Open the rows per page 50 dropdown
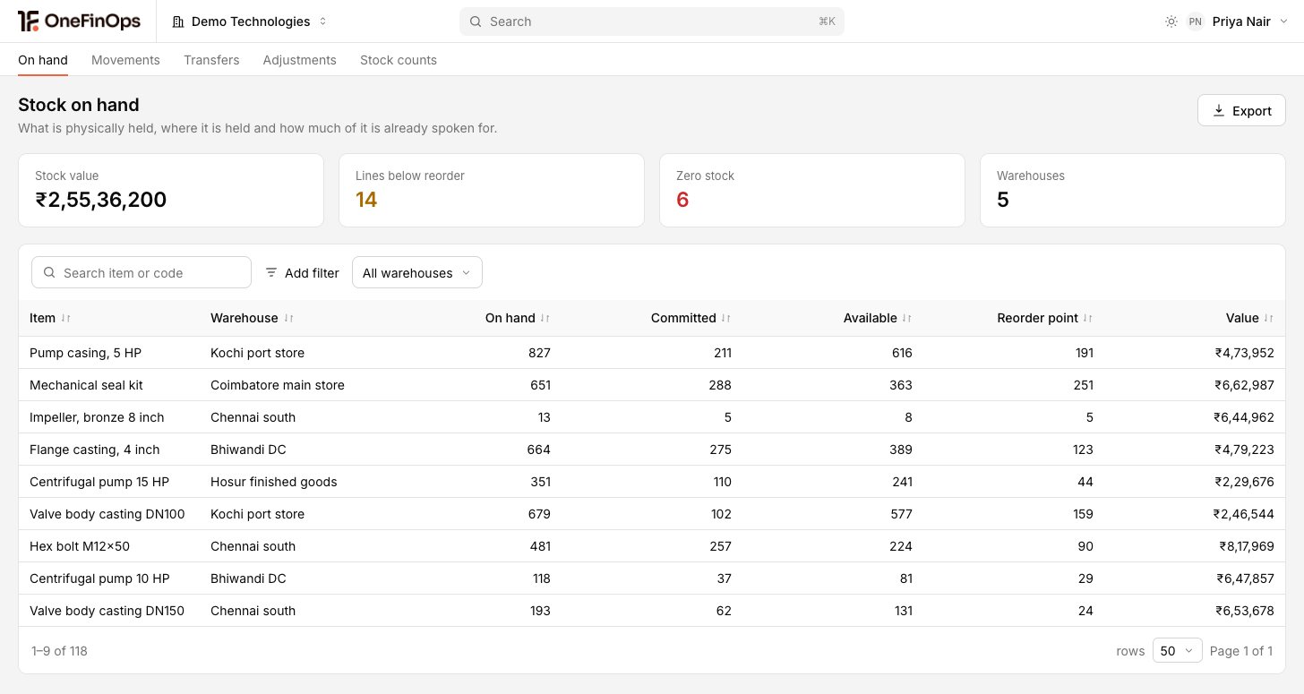Viewport: 1304px width, 694px height. 1178,651
